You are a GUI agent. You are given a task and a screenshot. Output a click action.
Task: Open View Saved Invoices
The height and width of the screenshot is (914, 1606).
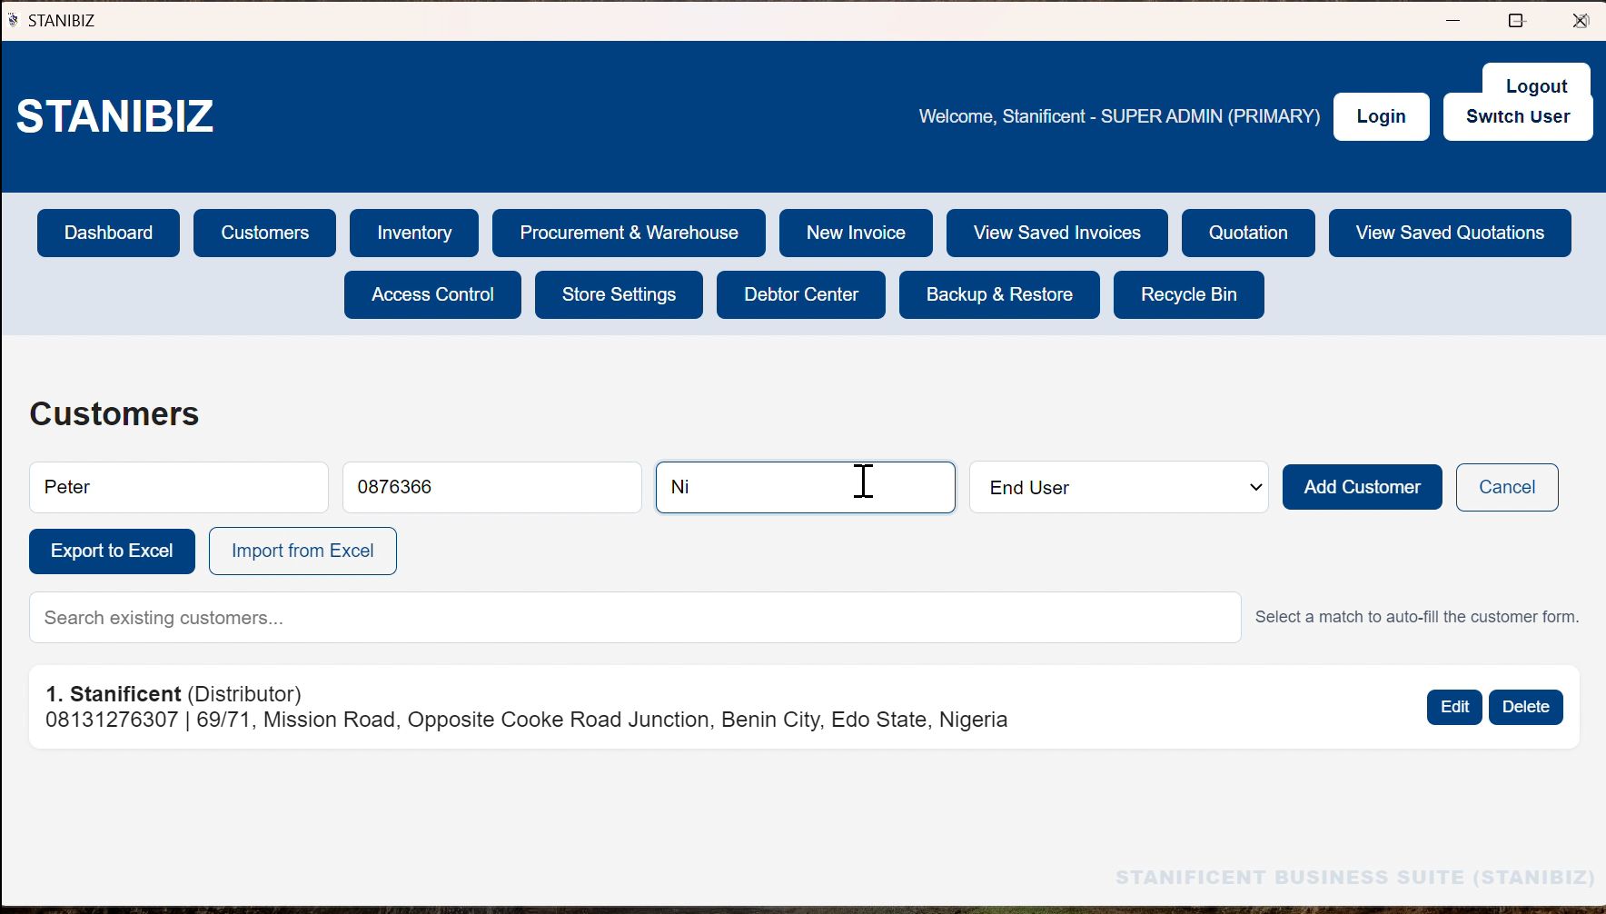click(1056, 233)
